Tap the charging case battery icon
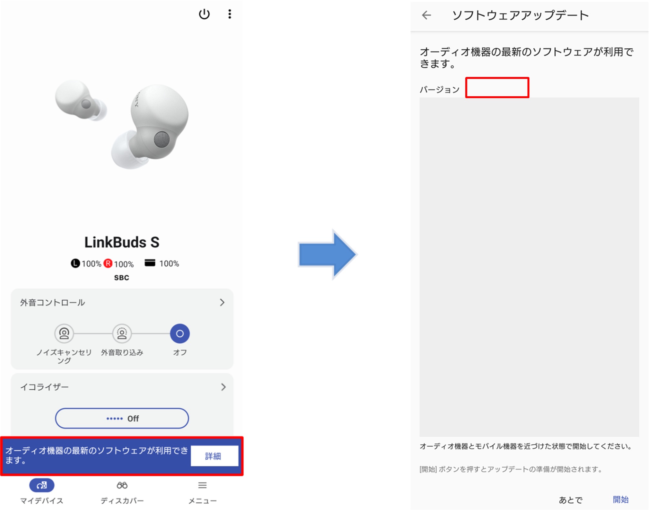The width and height of the screenshot is (650, 514). point(150,263)
